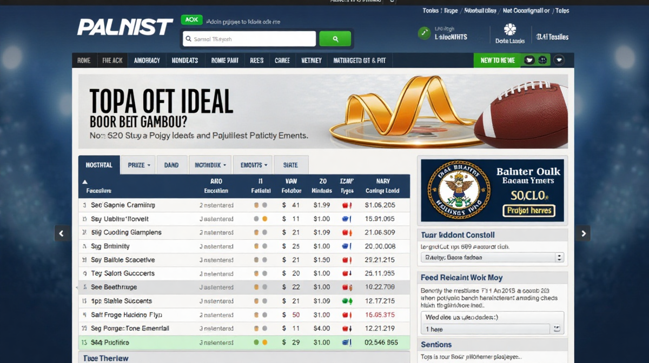Open the FHE ACK nav menu item
The image size is (649, 363).
pyautogui.click(x=112, y=60)
